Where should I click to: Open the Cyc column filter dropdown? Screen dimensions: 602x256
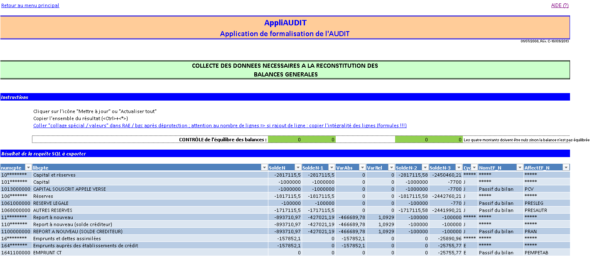(x=474, y=167)
